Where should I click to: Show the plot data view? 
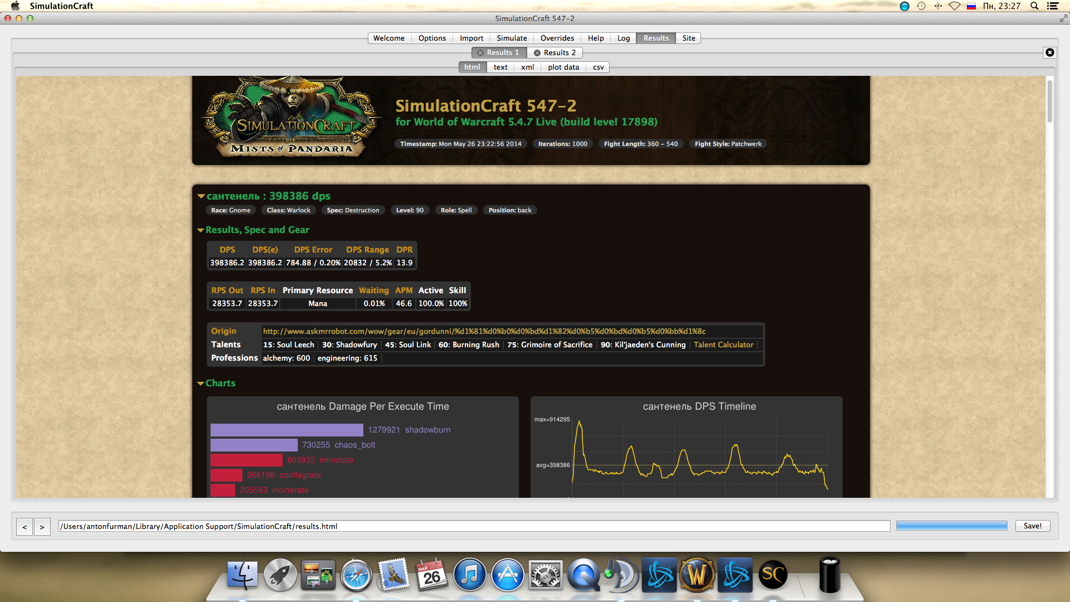point(563,67)
